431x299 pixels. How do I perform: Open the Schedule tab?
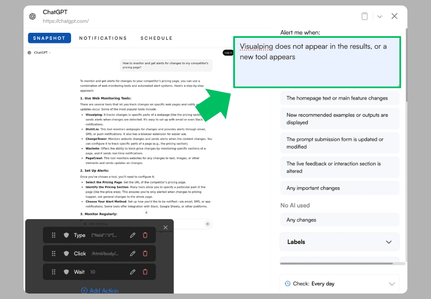[x=156, y=38]
